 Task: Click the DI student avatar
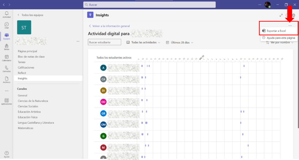(x=103, y=91)
